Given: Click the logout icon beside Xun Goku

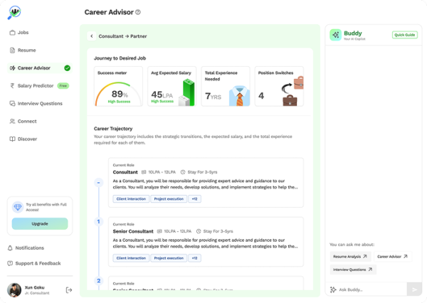Looking at the screenshot, I should (x=69, y=289).
